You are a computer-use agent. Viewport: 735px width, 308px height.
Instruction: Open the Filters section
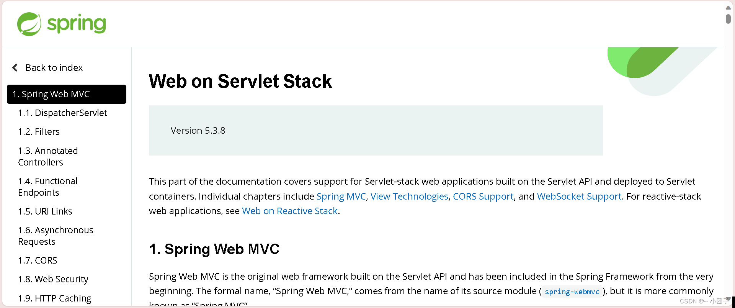pyautogui.click(x=39, y=131)
